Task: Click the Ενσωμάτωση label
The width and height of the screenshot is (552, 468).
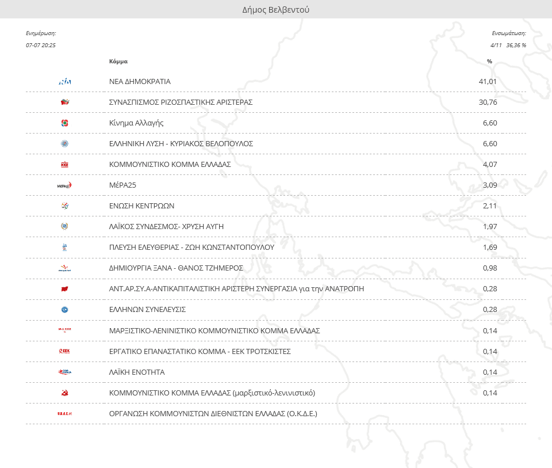Action: click(509, 33)
